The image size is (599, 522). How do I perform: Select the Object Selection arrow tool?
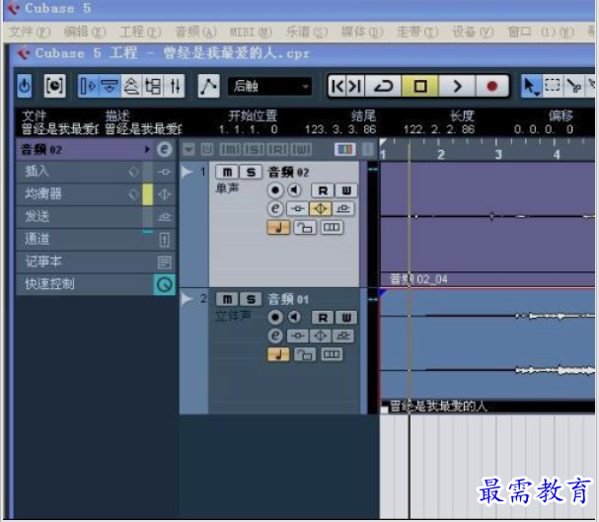tap(531, 86)
